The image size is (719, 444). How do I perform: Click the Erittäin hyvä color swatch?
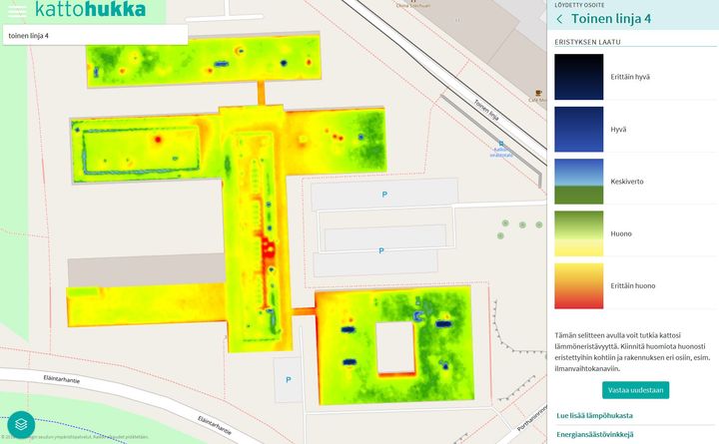pos(579,77)
